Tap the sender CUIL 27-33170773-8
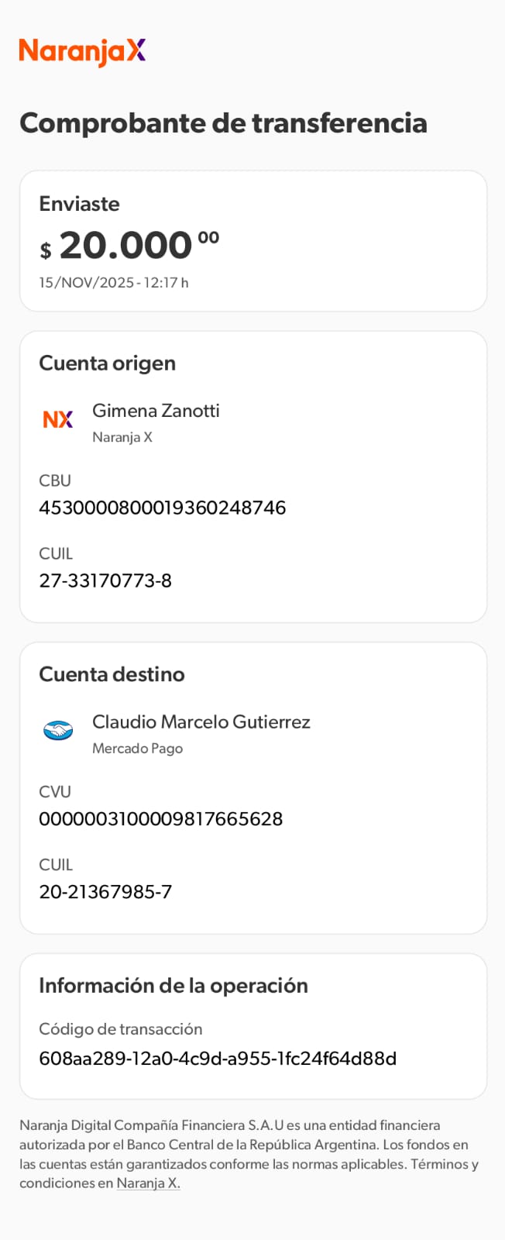Screen dimensions: 505x1240 pyautogui.click(x=105, y=580)
